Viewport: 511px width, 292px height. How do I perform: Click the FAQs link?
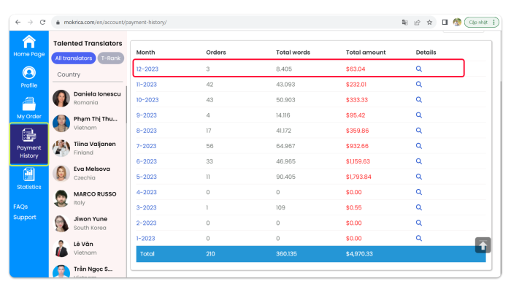coord(20,207)
